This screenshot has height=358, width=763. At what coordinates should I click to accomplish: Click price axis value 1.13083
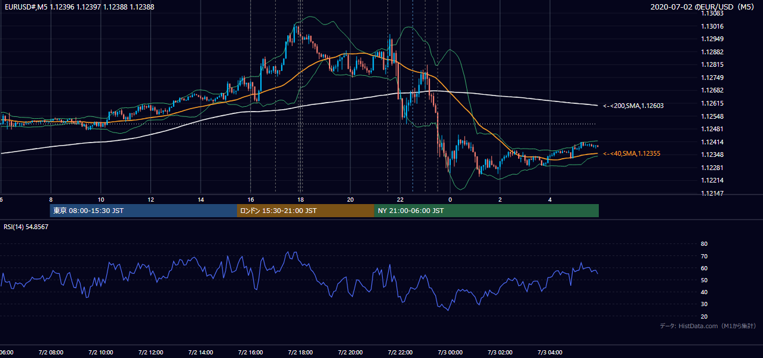click(x=712, y=13)
